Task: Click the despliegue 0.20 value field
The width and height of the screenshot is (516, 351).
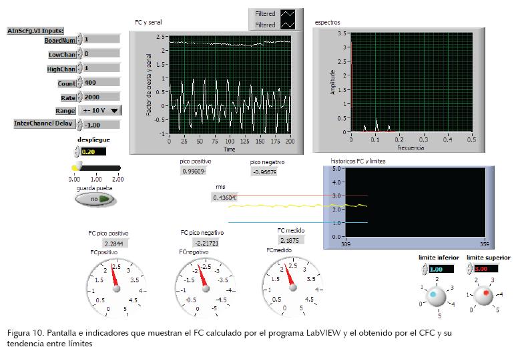Action: 93,151
